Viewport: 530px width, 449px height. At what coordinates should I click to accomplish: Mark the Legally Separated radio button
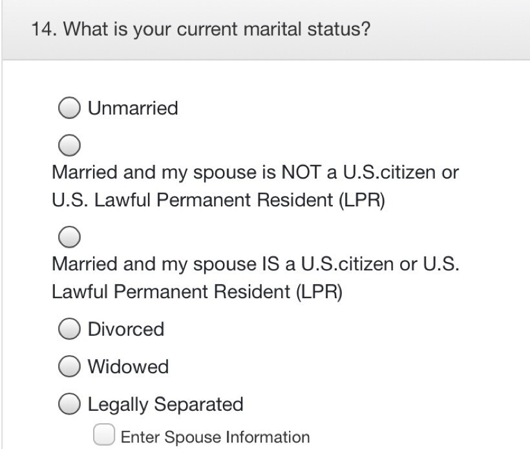(70, 404)
